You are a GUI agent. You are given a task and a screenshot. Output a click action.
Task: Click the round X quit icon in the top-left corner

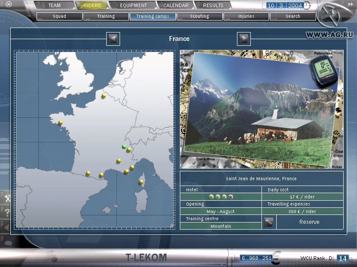8,4
